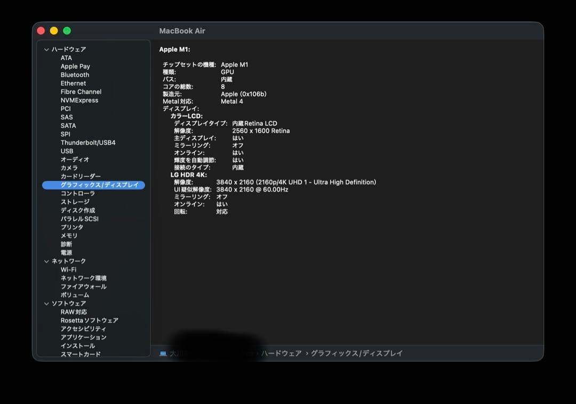Select ディスク作成 in the sidebar
This screenshot has width=576, height=404.
[x=78, y=210]
